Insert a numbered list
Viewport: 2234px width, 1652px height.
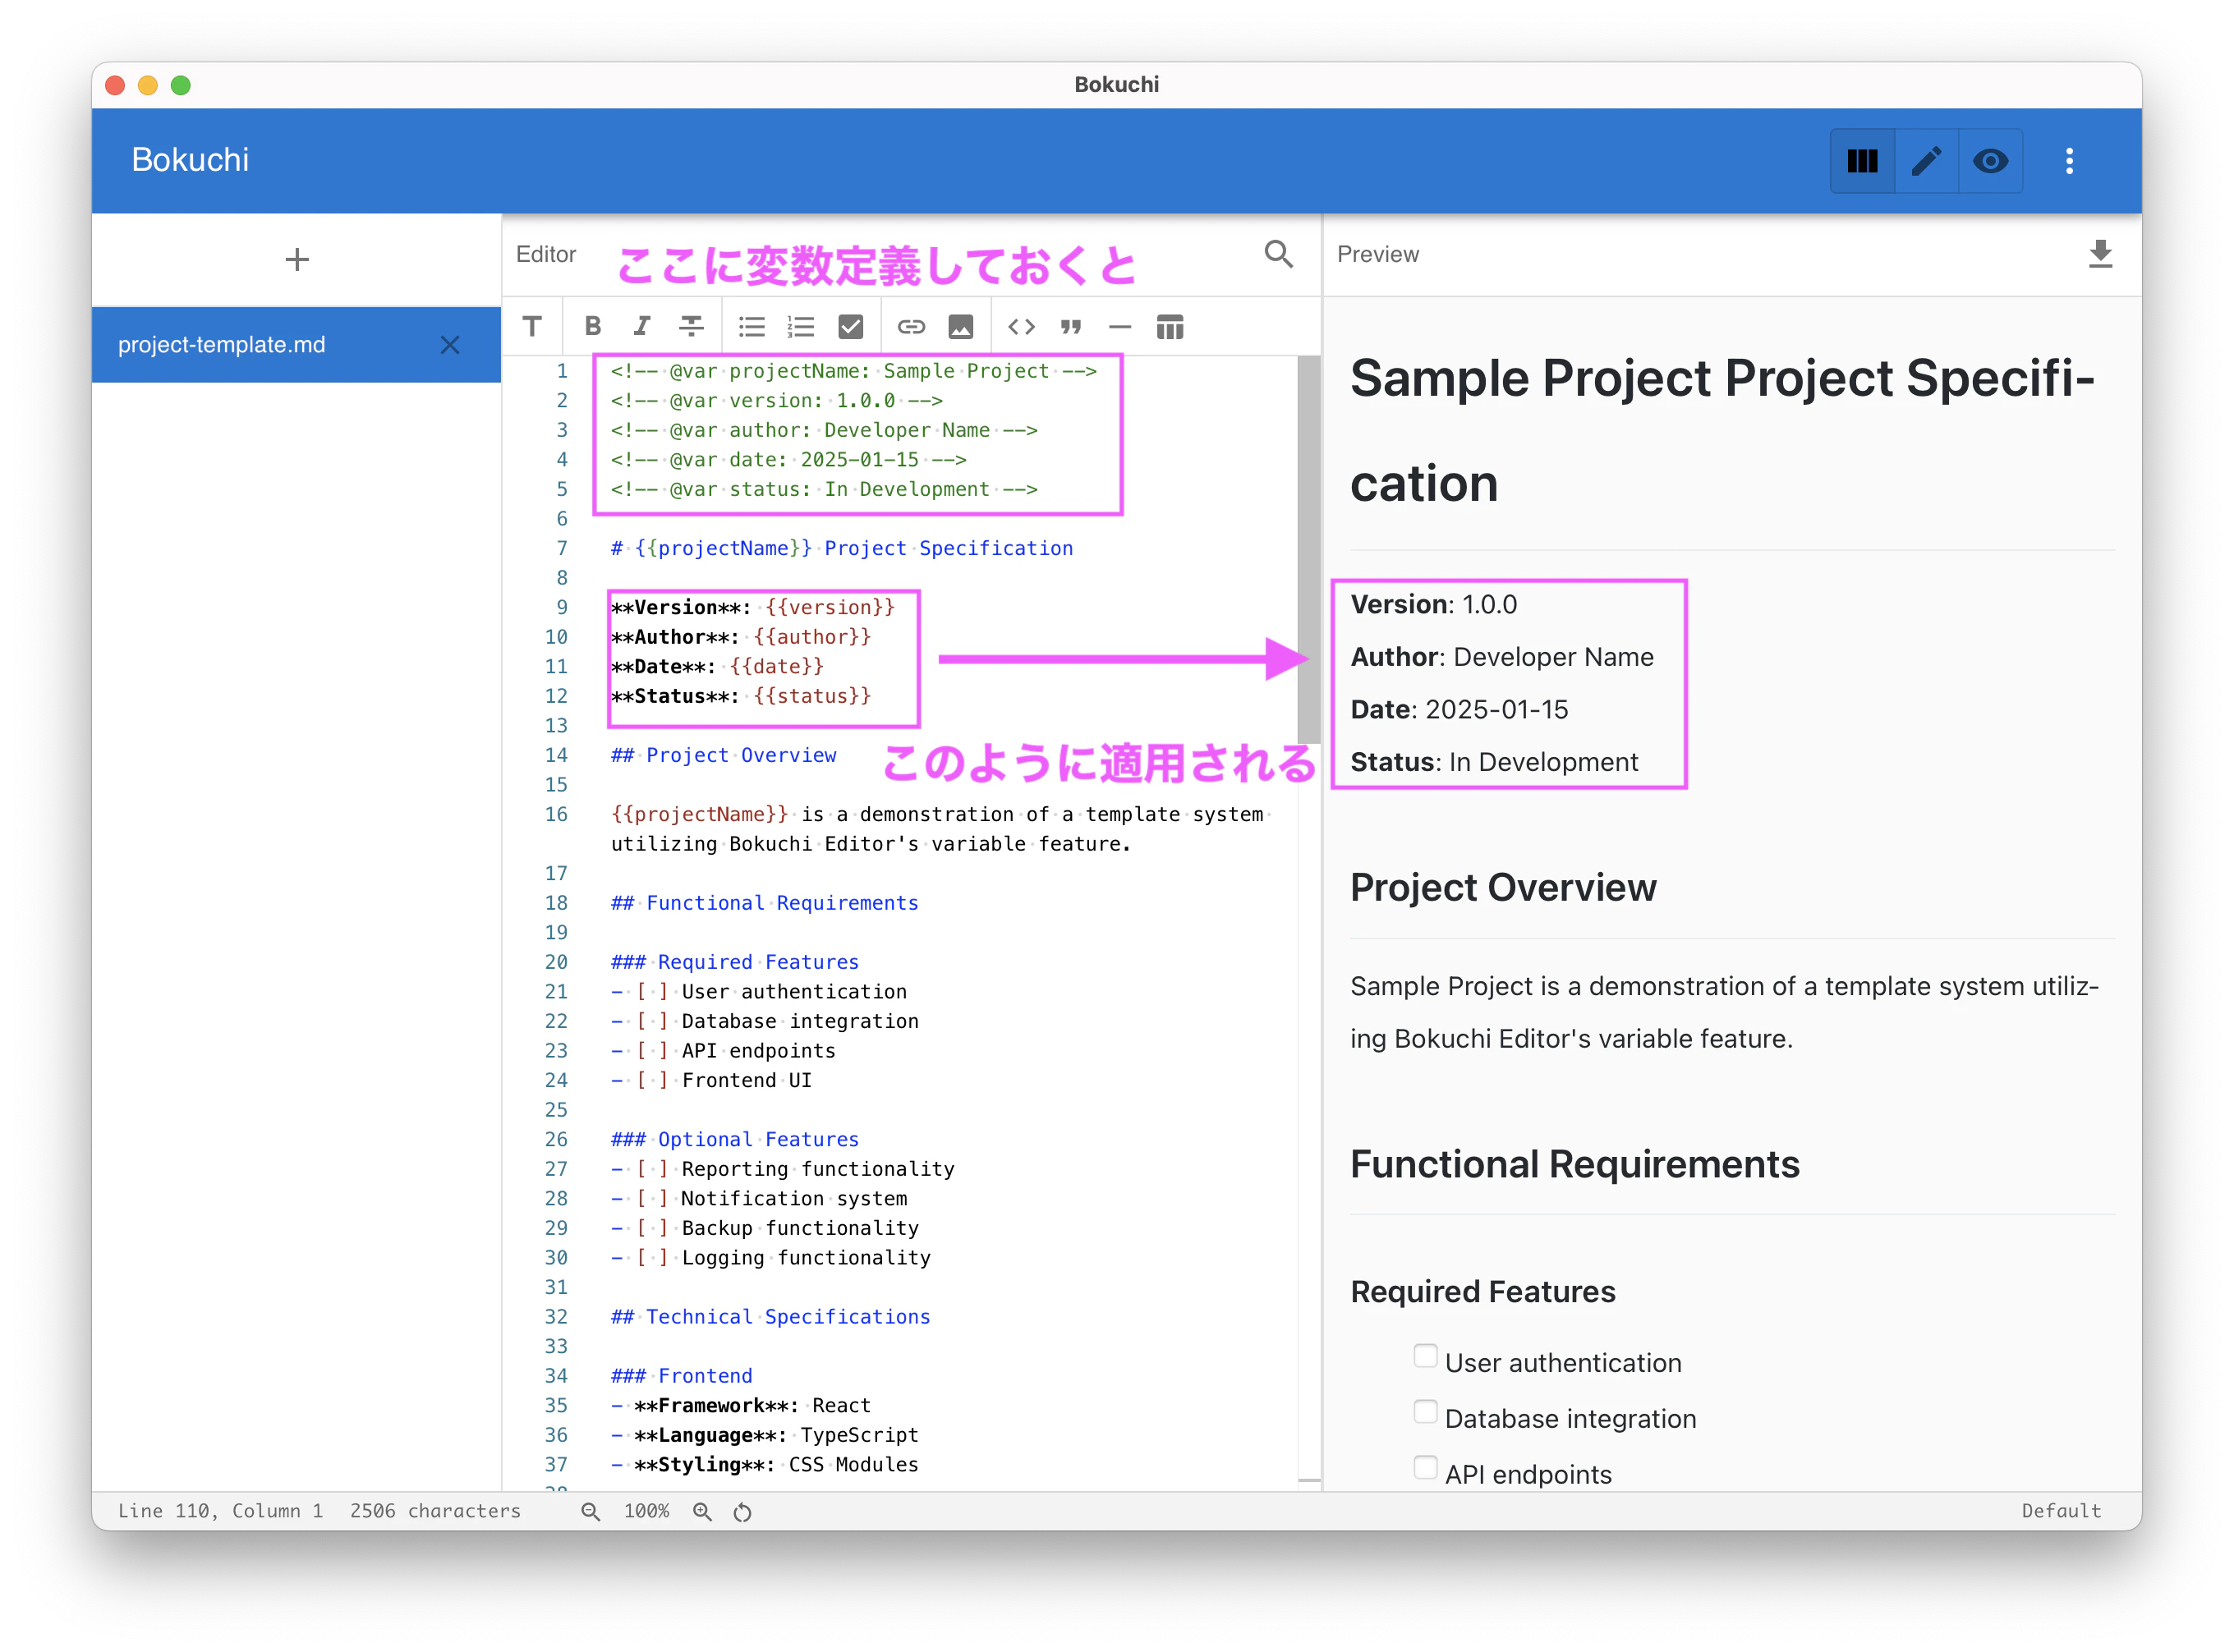tap(802, 327)
